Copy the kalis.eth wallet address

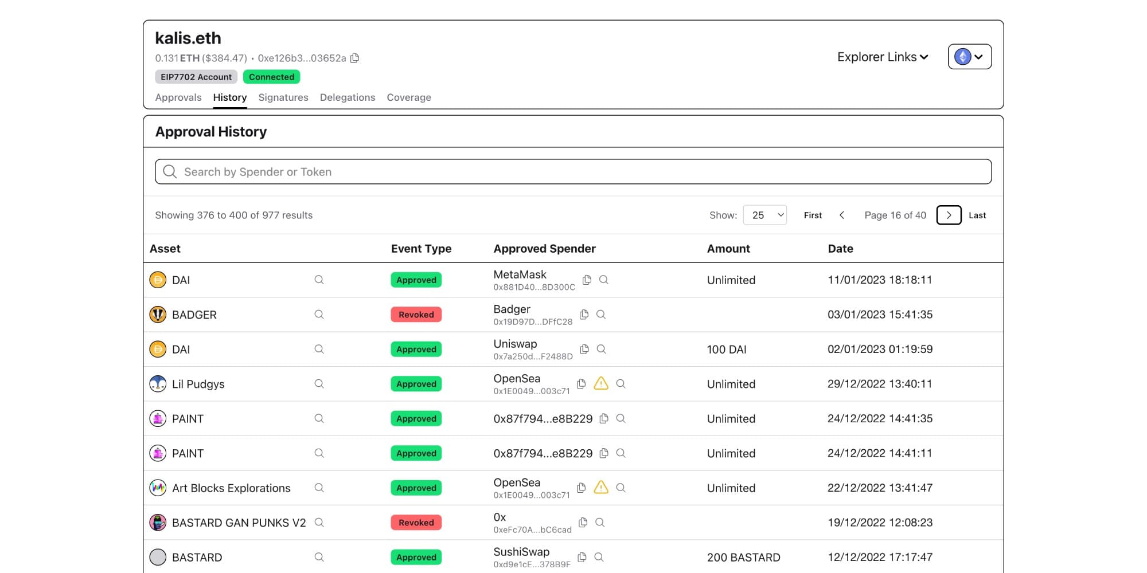point(355,58)
